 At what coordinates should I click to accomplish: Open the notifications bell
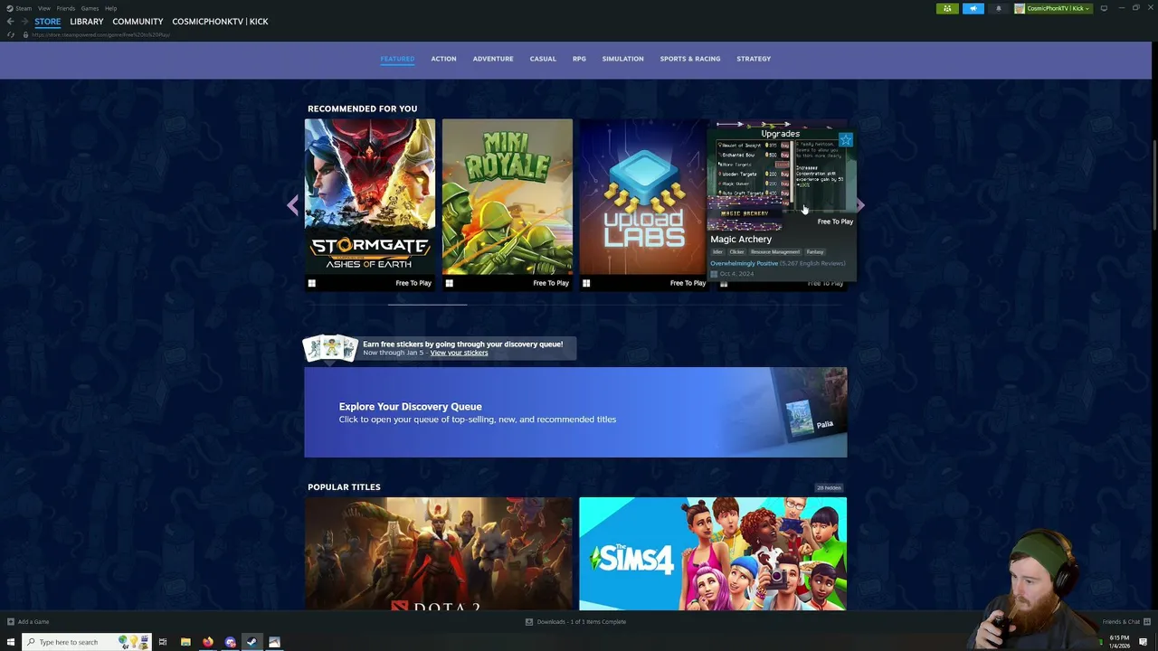[x=999, y=8]
